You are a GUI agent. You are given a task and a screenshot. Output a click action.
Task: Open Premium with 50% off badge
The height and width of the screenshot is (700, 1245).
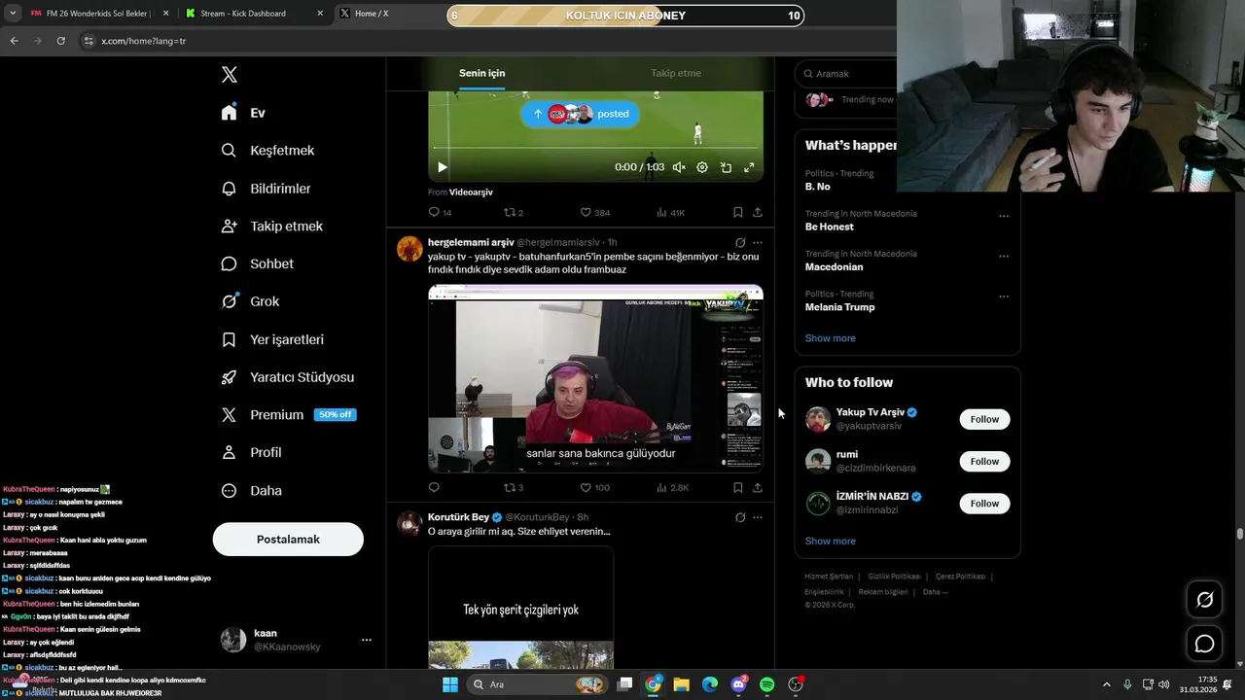tap(288, 415)
